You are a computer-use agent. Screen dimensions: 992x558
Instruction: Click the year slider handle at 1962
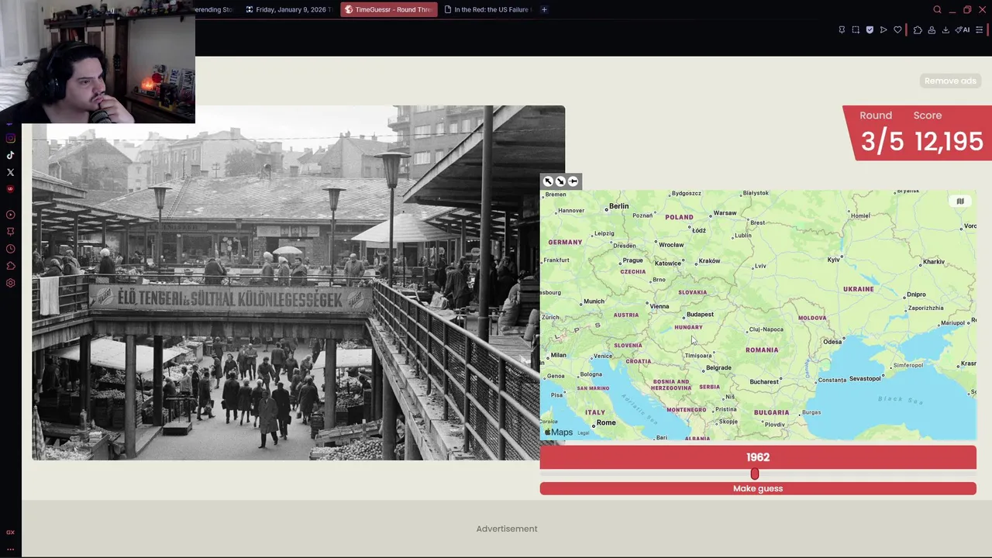[755, 474]
